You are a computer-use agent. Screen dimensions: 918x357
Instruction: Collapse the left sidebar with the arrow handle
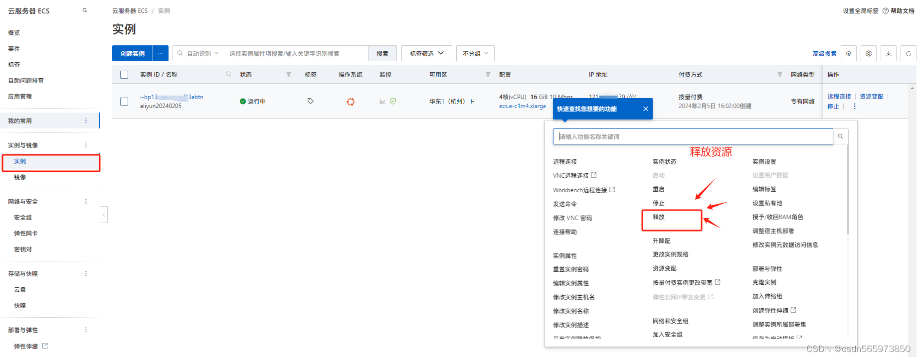(104, 215)
